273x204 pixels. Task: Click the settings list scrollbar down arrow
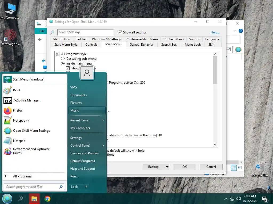[x=215, y=145]
